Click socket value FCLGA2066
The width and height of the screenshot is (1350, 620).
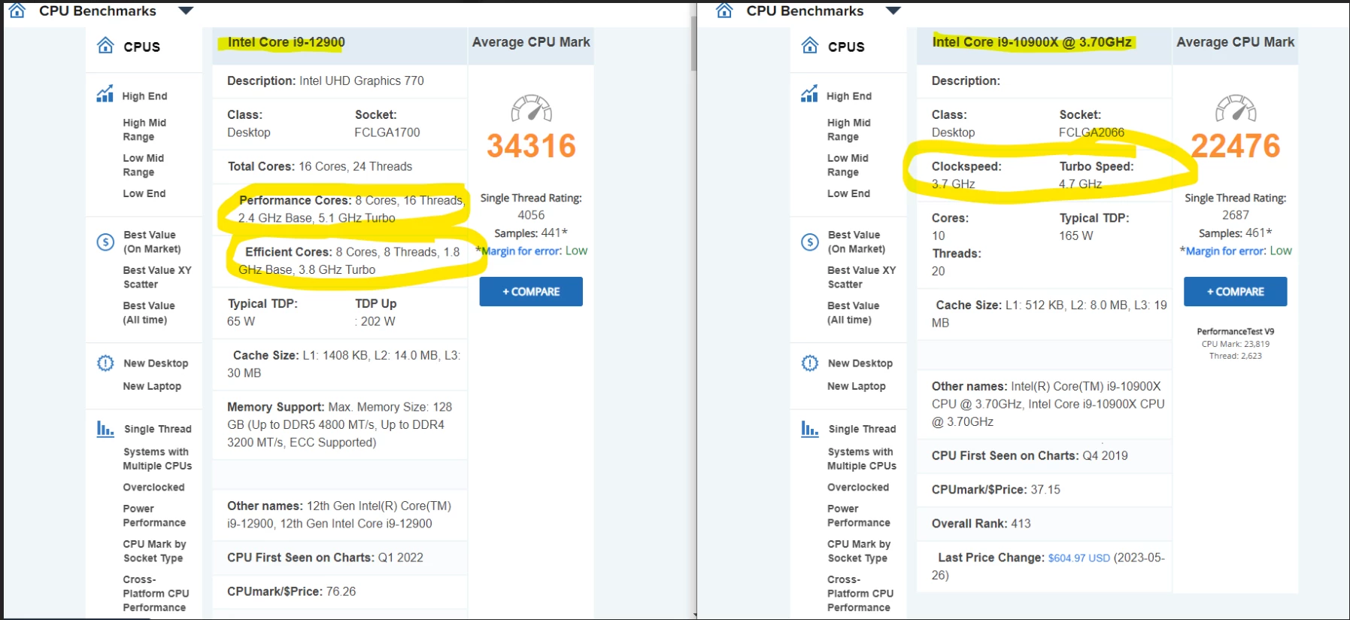click(x=1091, y=132)
